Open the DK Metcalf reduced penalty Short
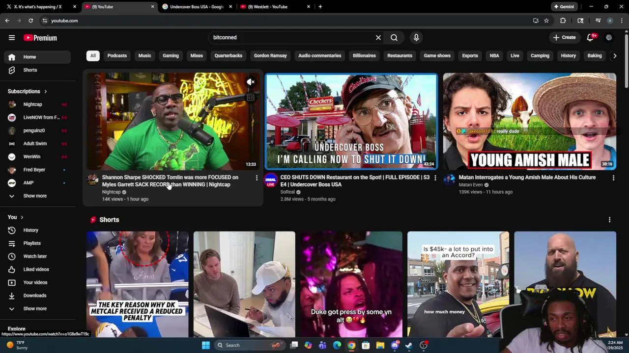Screen dimensions: 629x353 138,284
